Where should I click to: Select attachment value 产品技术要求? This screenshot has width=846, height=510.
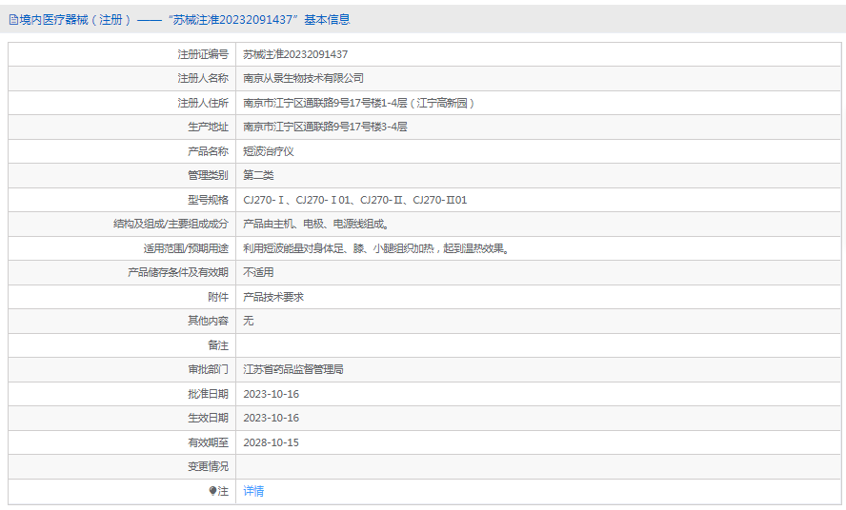(273, 297)
